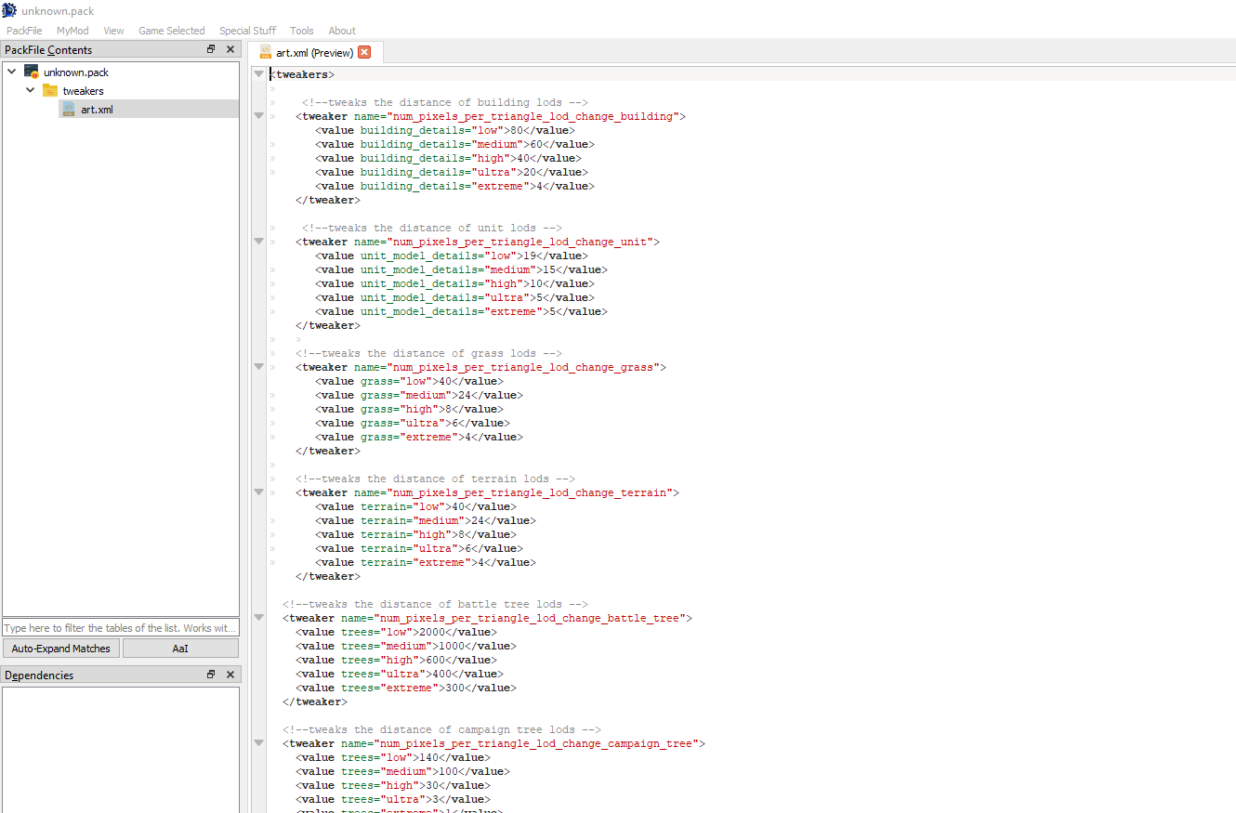Viewport: 1236px width, 813px height.
Task: Fold the lod_change_grass tweaker block
Action: (x=258, y=367)
